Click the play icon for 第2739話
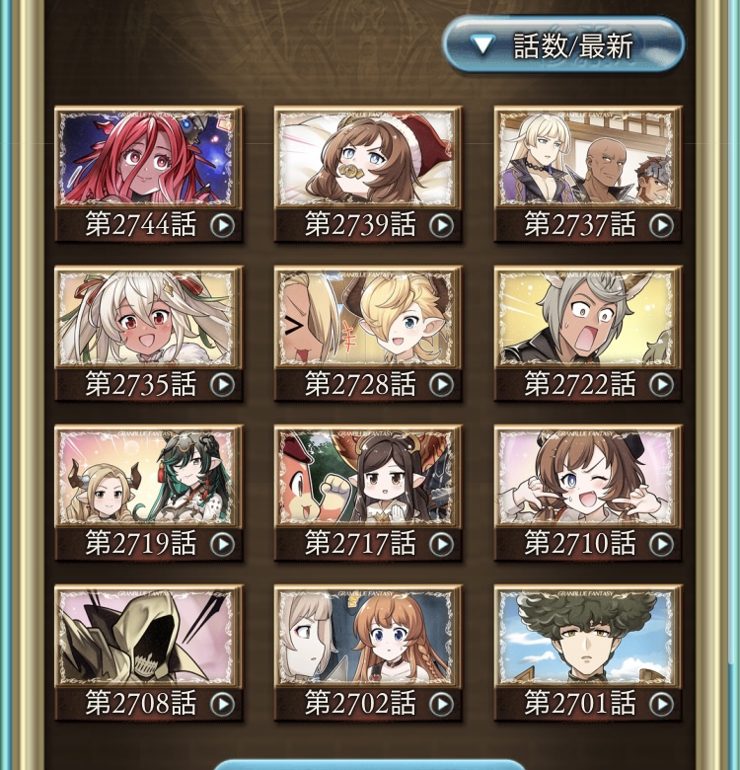Screen dimensions: 740x770 coord(442,225)
